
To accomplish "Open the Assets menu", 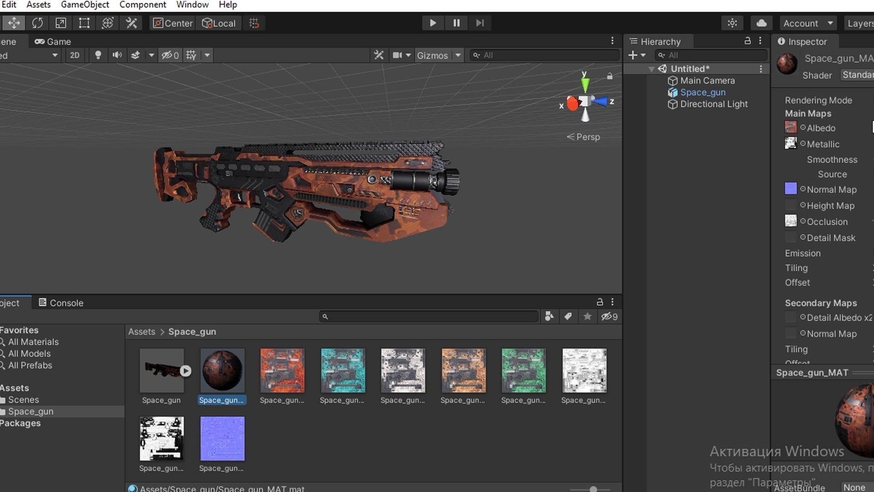I will click(x=39, y=5).
